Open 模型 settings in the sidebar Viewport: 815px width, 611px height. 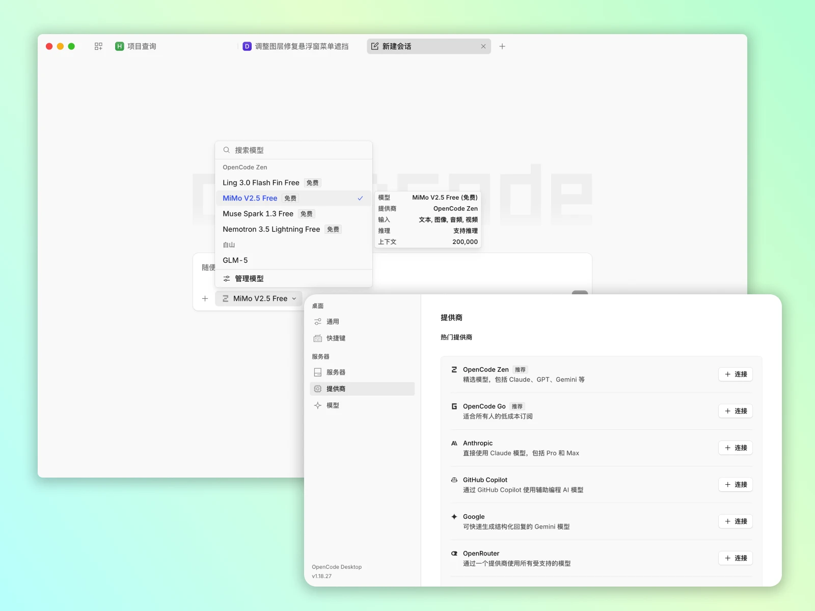[x=362, y=405]
